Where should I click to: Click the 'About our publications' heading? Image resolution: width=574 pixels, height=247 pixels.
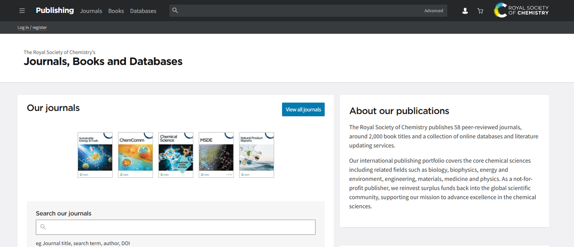(399, 111)
